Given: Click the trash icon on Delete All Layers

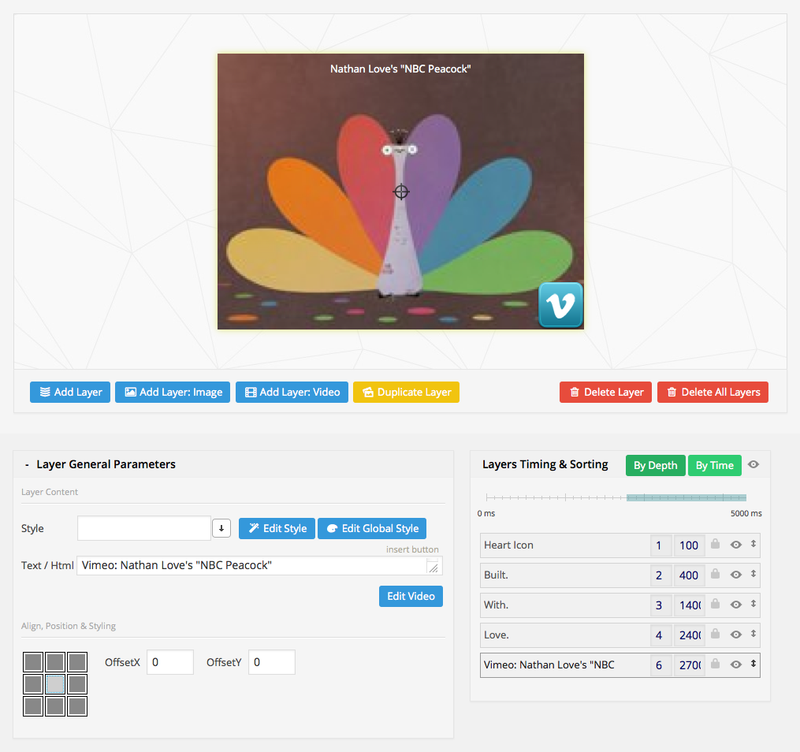Looking at the screenshot, I should pyautogui.click(x=672, y=392).
